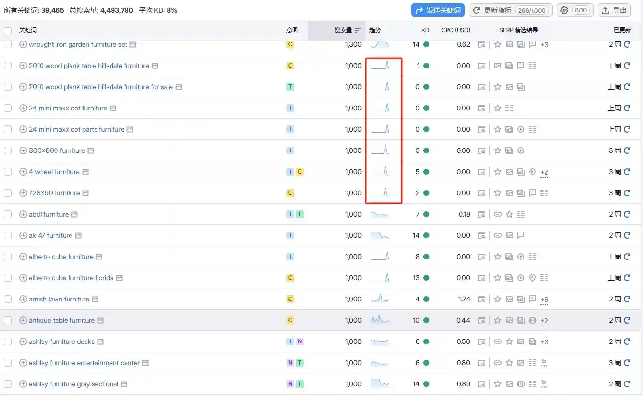
Task: Open SERP preview for 'alberto cuba furniture florida'
Action: (481, 278)
